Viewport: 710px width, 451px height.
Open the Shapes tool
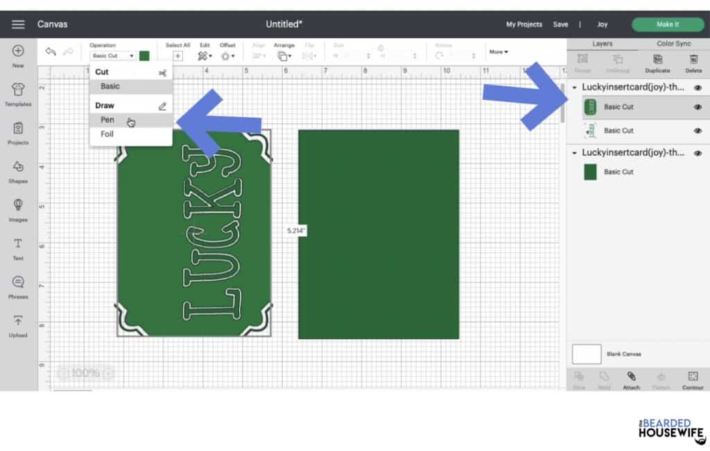[x=18, y=167]
